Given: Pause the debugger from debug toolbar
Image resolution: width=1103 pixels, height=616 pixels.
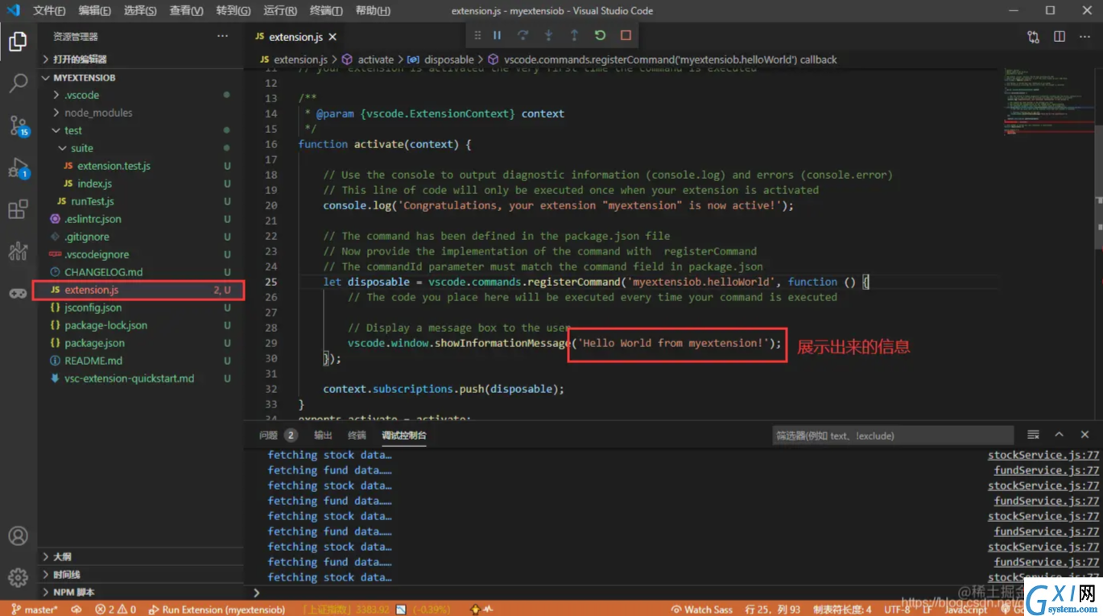Looking at the screenshot, I should click(x=497, y=35).
